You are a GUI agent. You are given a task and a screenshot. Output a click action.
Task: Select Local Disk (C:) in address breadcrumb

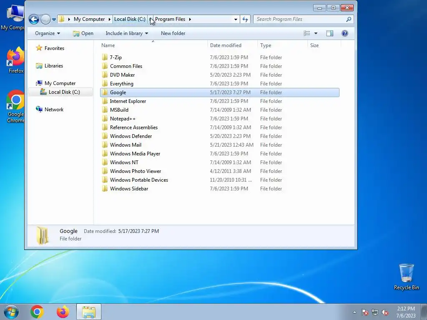point(130,19)
